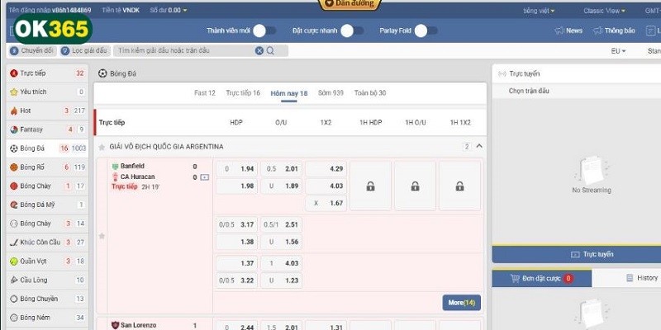Bet draw X odds 1.67

pyautogui.click(x=326, y=203)
